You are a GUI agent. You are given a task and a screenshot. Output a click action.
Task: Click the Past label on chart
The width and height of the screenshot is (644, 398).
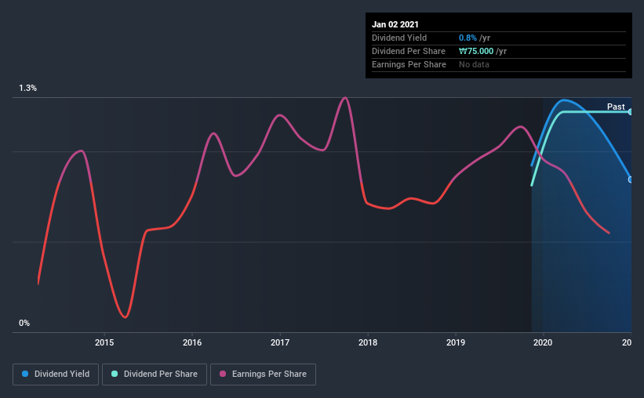616,107
